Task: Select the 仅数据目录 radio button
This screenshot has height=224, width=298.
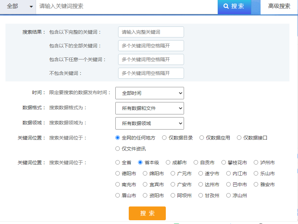Action: pyautogui.click(x=164, y=138)
